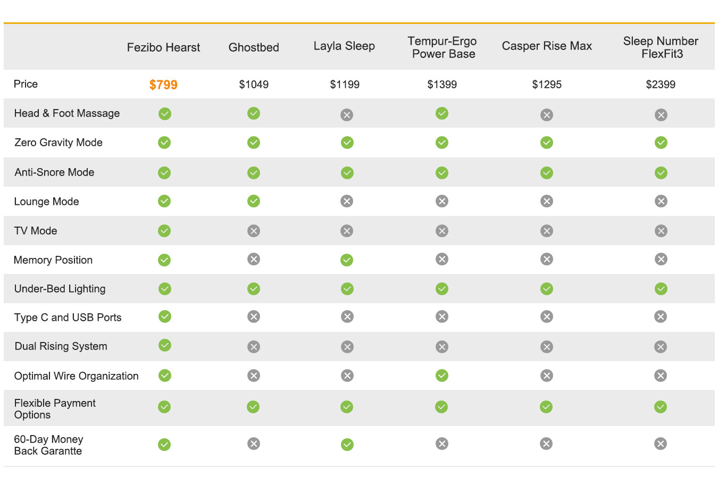Click Ghostbed Lounge Mode checkmark icon
This screenshot has height=484, width=718.
(254, 201)
